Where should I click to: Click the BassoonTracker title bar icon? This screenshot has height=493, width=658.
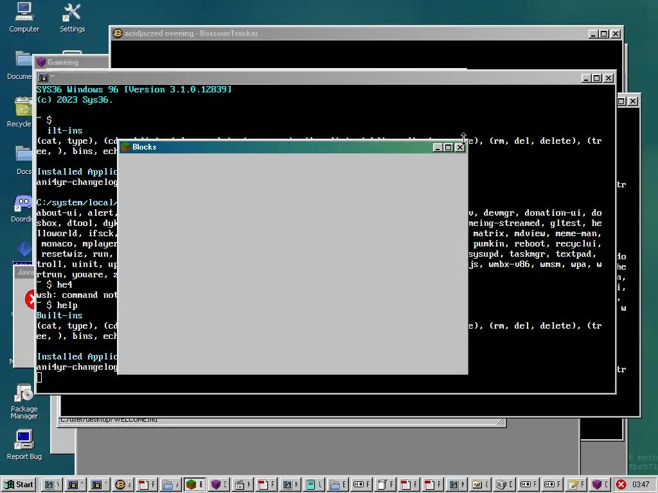click(118, 33)
